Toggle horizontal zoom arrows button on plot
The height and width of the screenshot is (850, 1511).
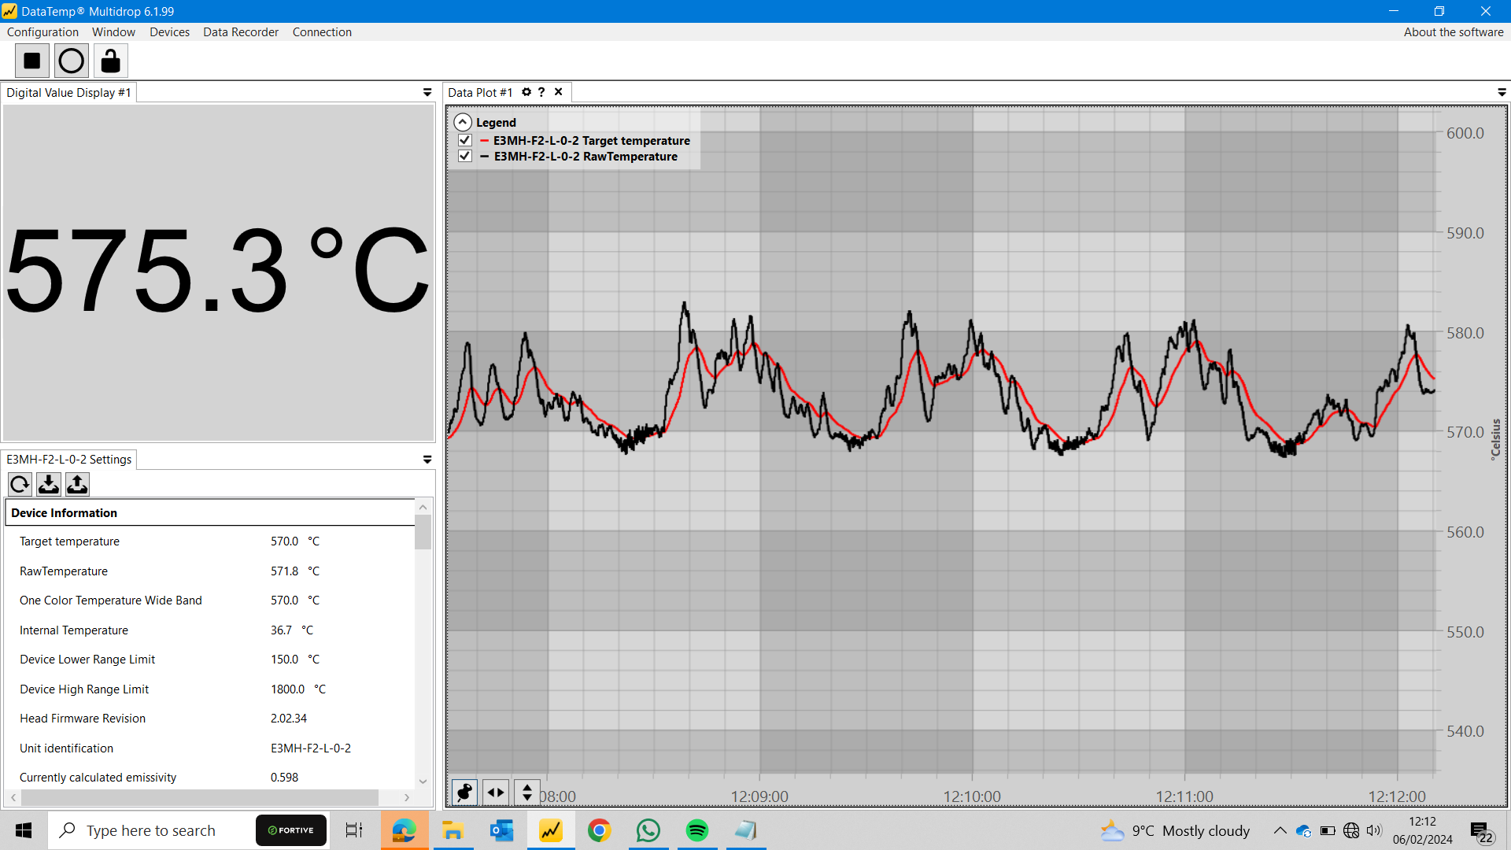tap(496, 792)
